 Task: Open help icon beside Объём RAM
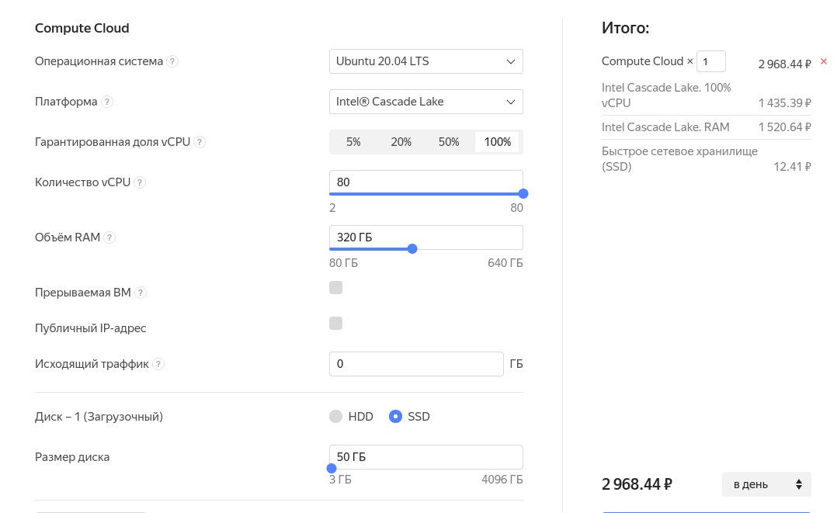pos(109,237)
